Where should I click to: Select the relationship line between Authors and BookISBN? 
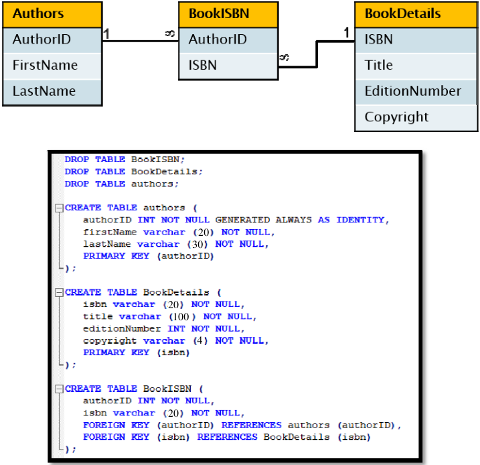click(x=141, y=41)
